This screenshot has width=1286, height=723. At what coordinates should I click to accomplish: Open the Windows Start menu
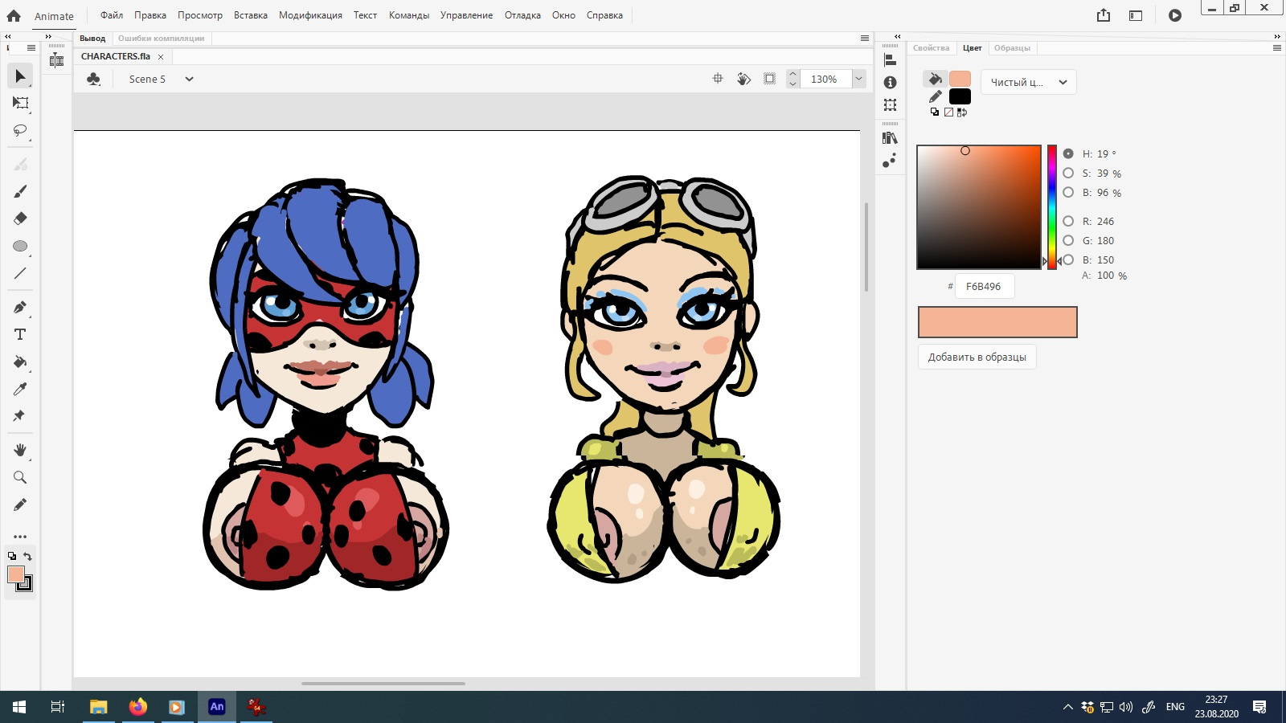(19, 707)
